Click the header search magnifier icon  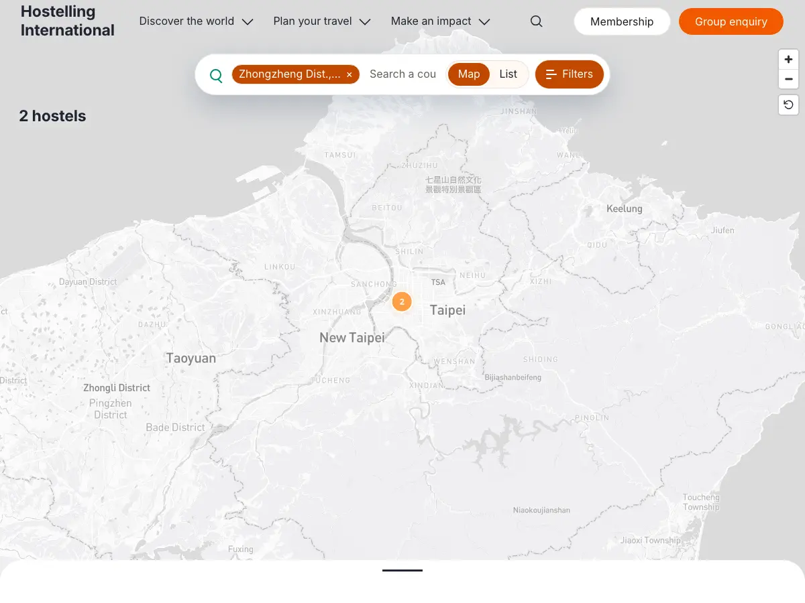coord(536,21)
